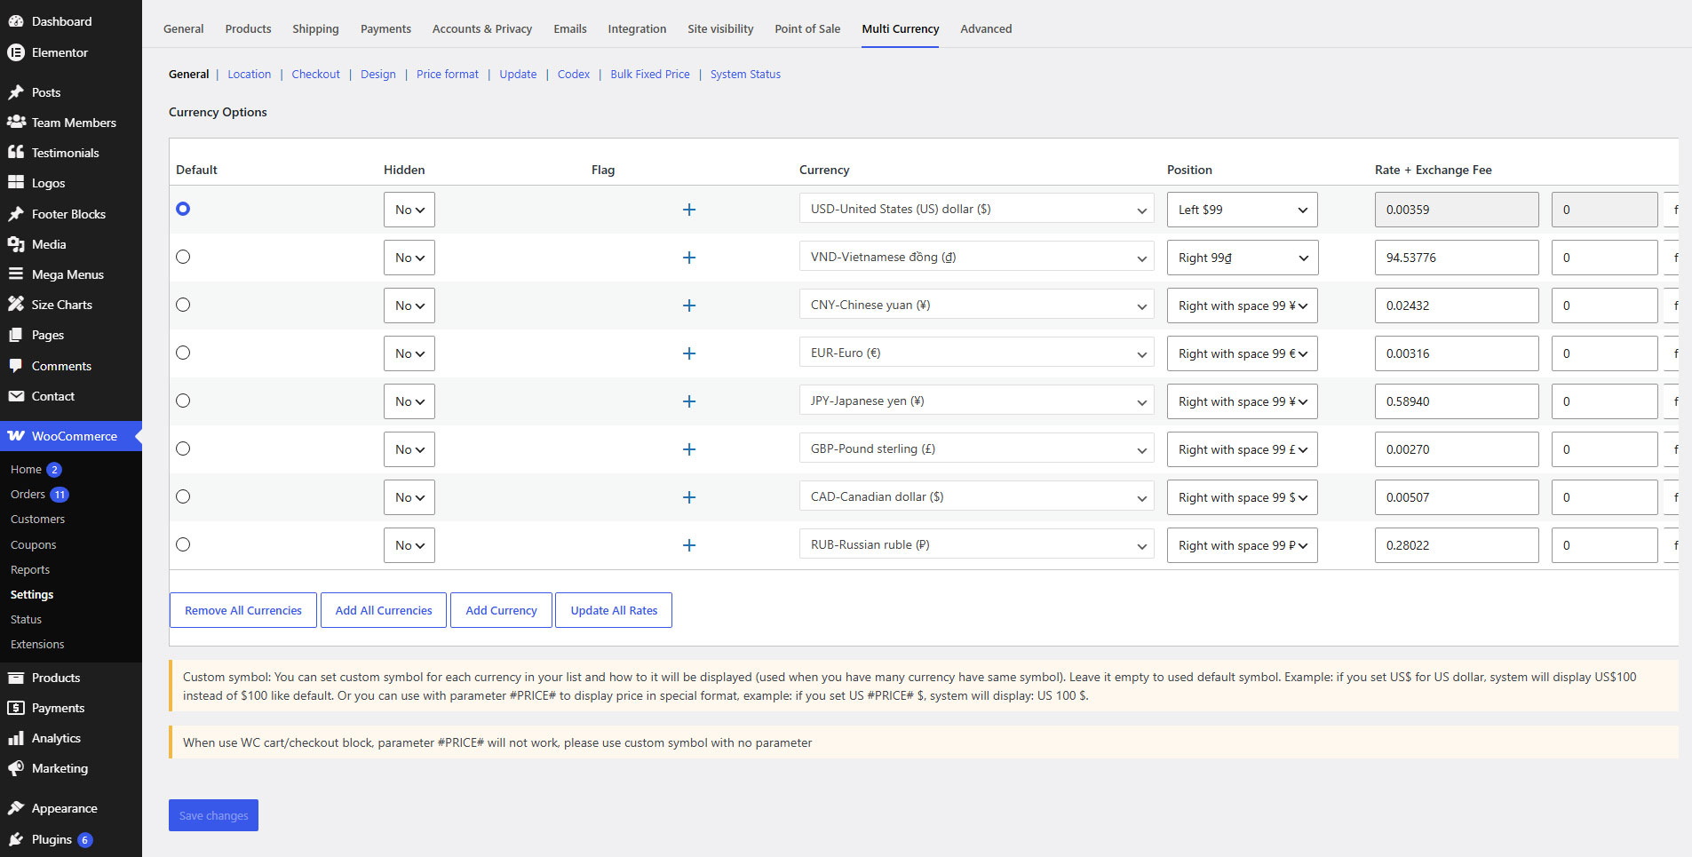1692x857 pixels.
Task: Set GBP as the default currency
Action: (183, 448)
